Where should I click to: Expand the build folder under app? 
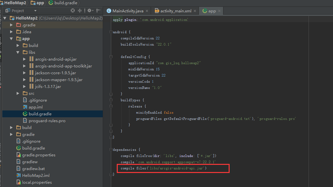tap(18, 45)
